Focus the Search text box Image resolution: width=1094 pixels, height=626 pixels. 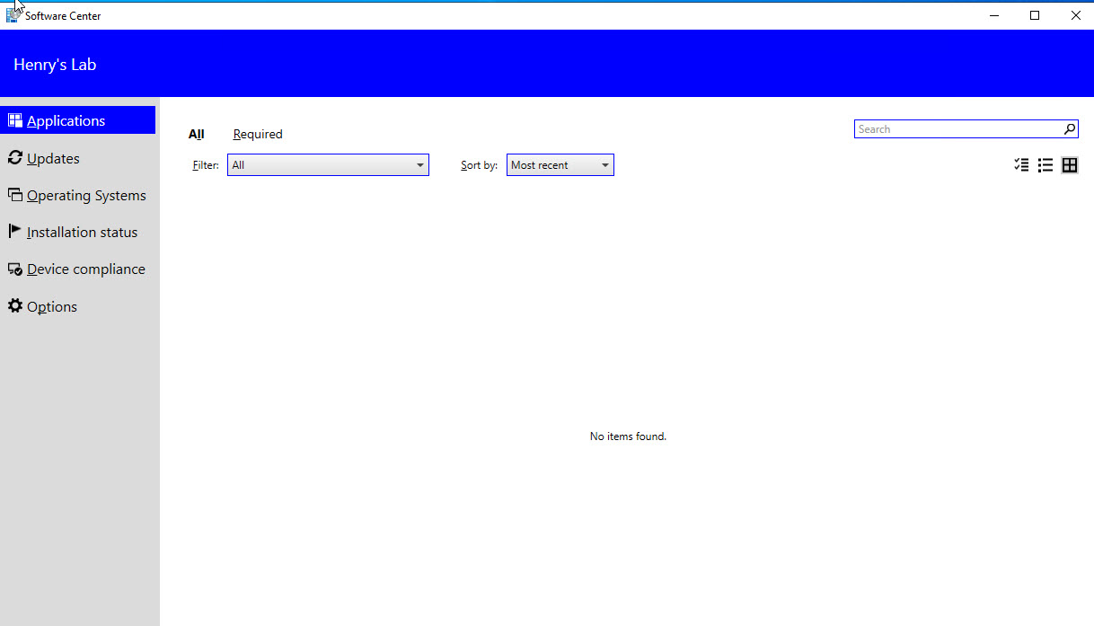click(x=957, y=129)
